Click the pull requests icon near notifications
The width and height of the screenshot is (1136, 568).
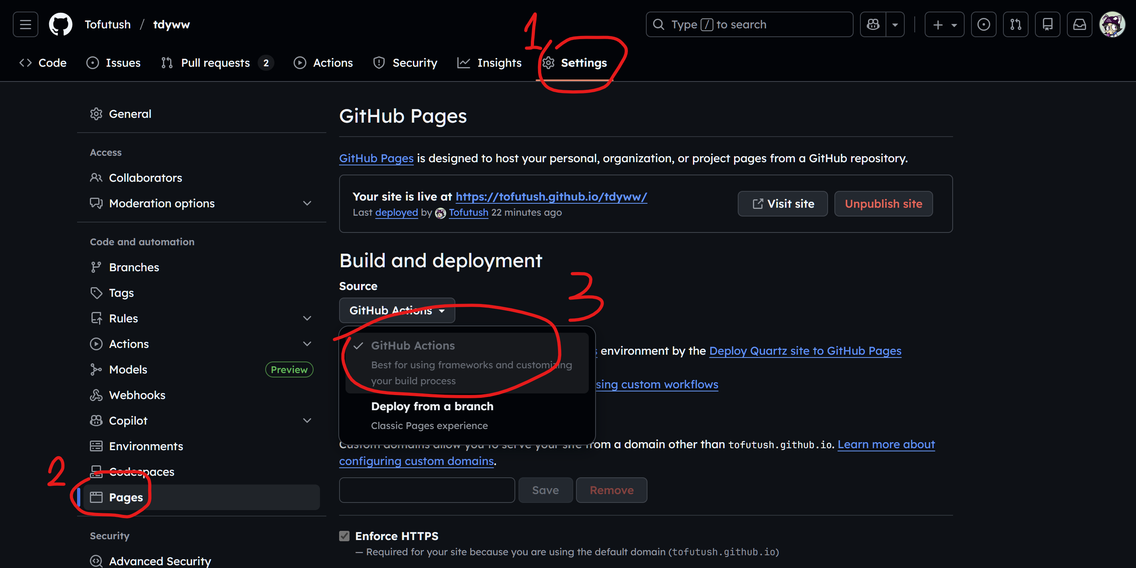[1016, 24]
